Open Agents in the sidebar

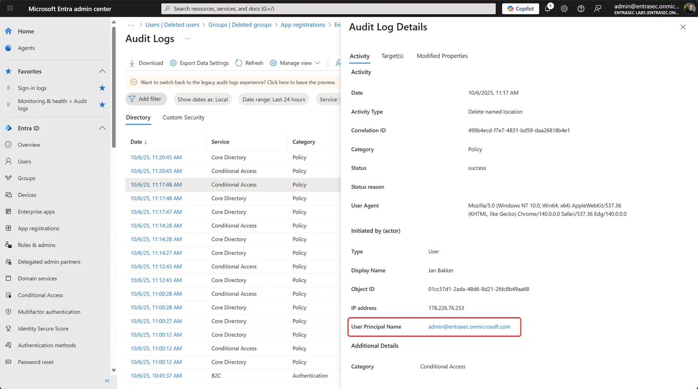26,48
